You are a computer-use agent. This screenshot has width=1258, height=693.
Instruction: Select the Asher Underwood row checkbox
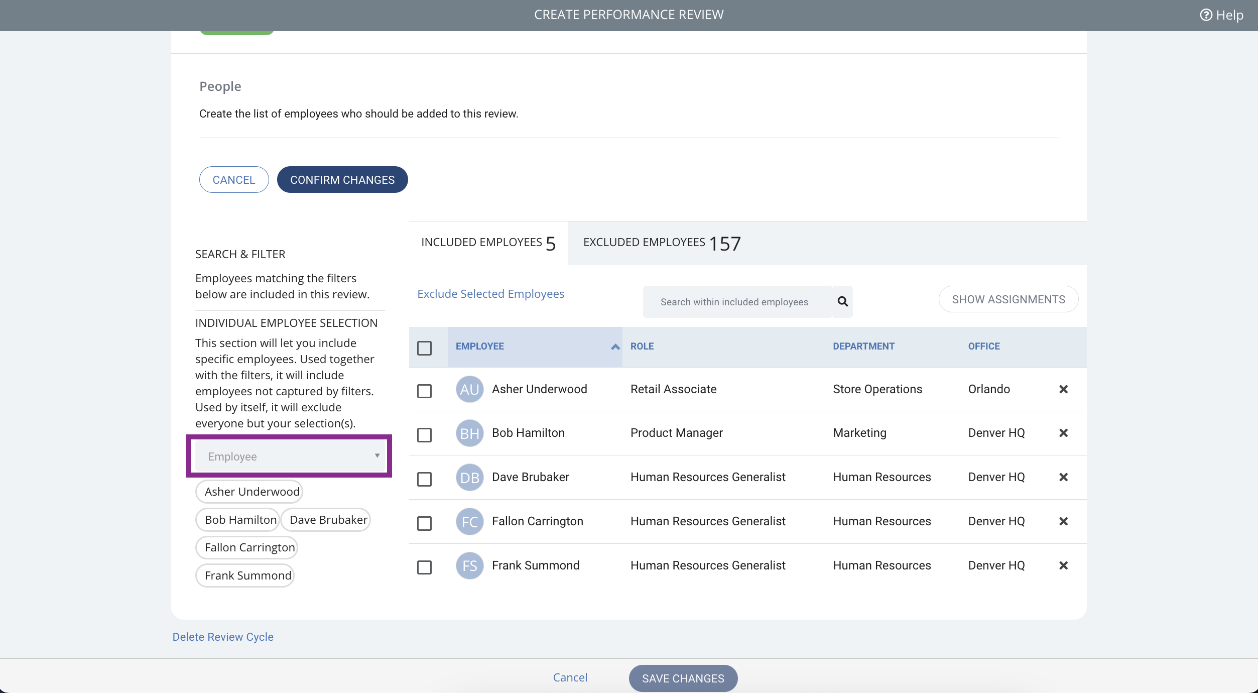[x=424, y=391]
